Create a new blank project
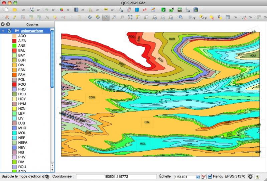 pyautogui.click(x=6, y=10)
